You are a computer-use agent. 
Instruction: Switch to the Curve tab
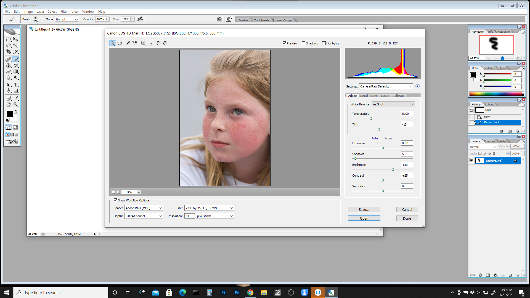pos(385,96)
